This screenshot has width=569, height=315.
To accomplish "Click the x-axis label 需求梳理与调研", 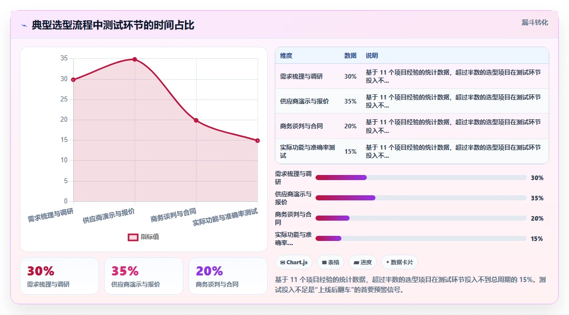I will [50, 215].
